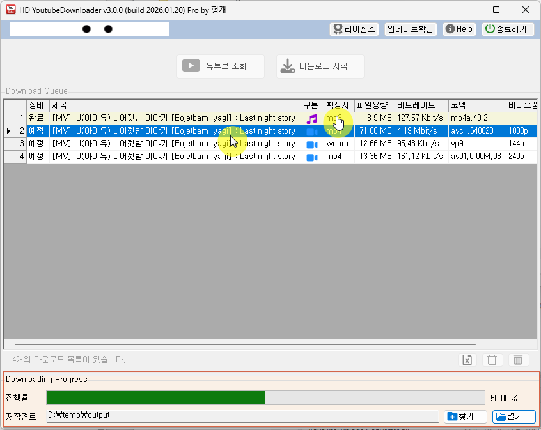Screen dimensions: 541x430
Task: Click the vp9 codec cell
Action: (x=477, y=144)
